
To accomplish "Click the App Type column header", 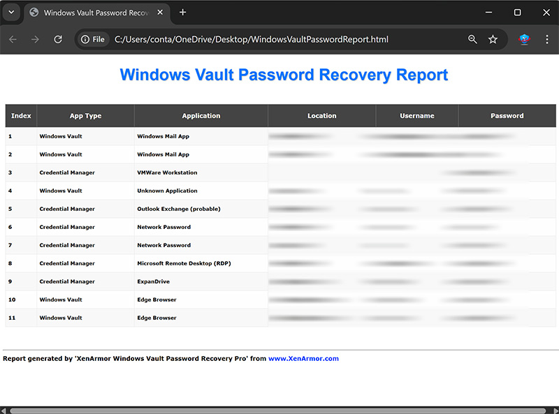I will pyautogui.click(x=85, y=116).
